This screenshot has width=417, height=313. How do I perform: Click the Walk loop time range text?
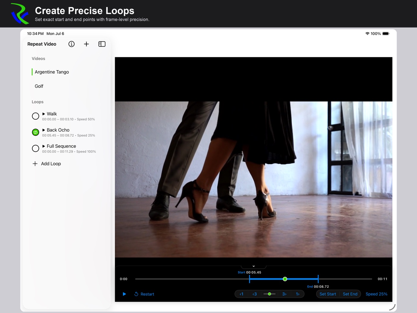[58, 119]
